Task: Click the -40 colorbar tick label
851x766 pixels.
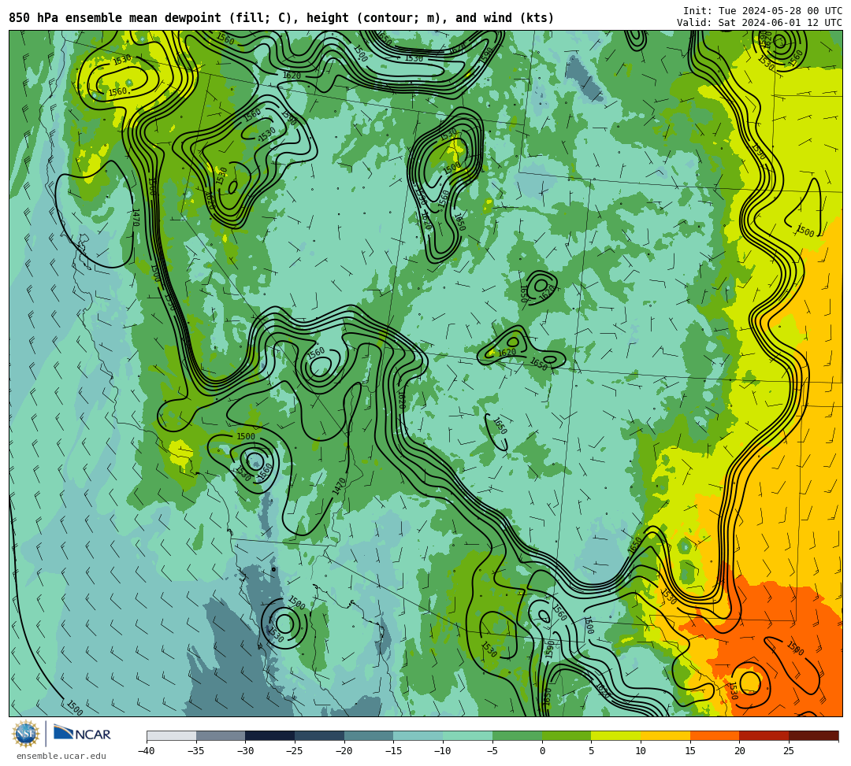Action: (146, 751)
